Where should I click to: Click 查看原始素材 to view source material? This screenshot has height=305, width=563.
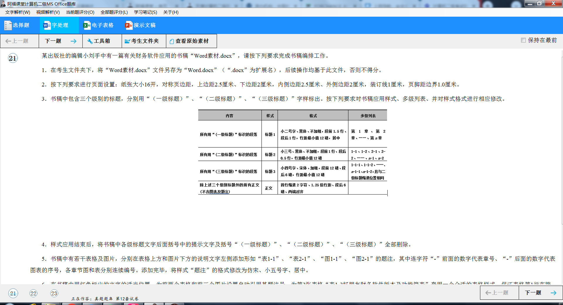[x=189, y=41]
